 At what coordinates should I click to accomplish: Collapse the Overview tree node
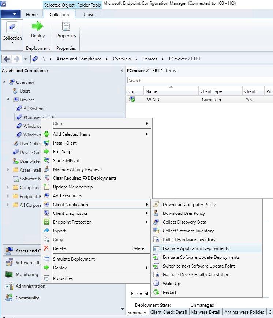tap(4, 82)
